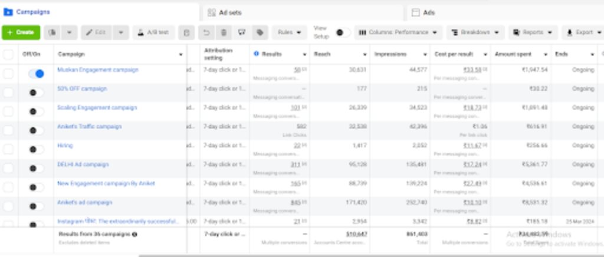The width and height of the screenshot is (604, 257).
Task: Switch to the Campaigns tab
Action: [99, 12]
